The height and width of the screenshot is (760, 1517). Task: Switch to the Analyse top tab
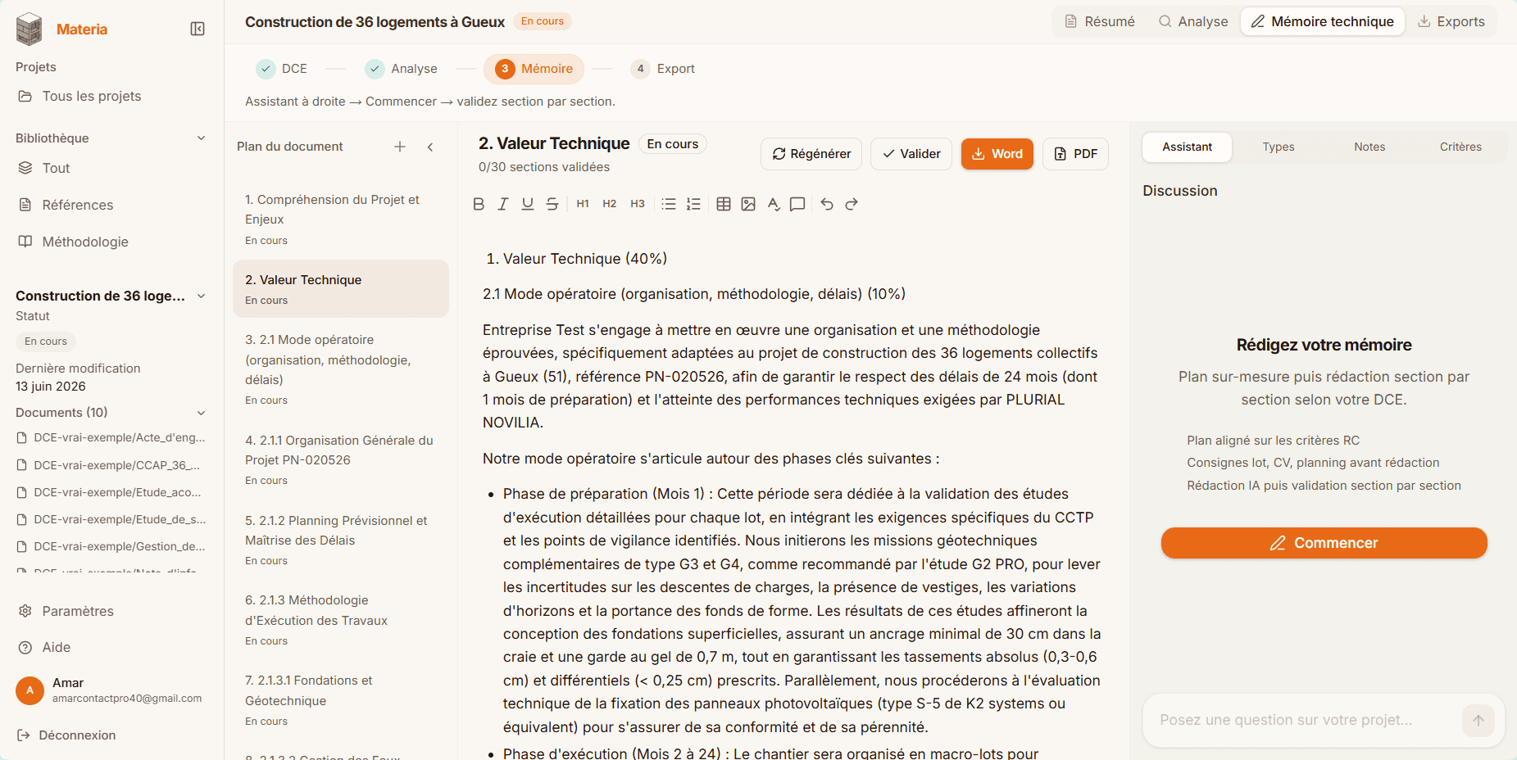point(1192,21)
